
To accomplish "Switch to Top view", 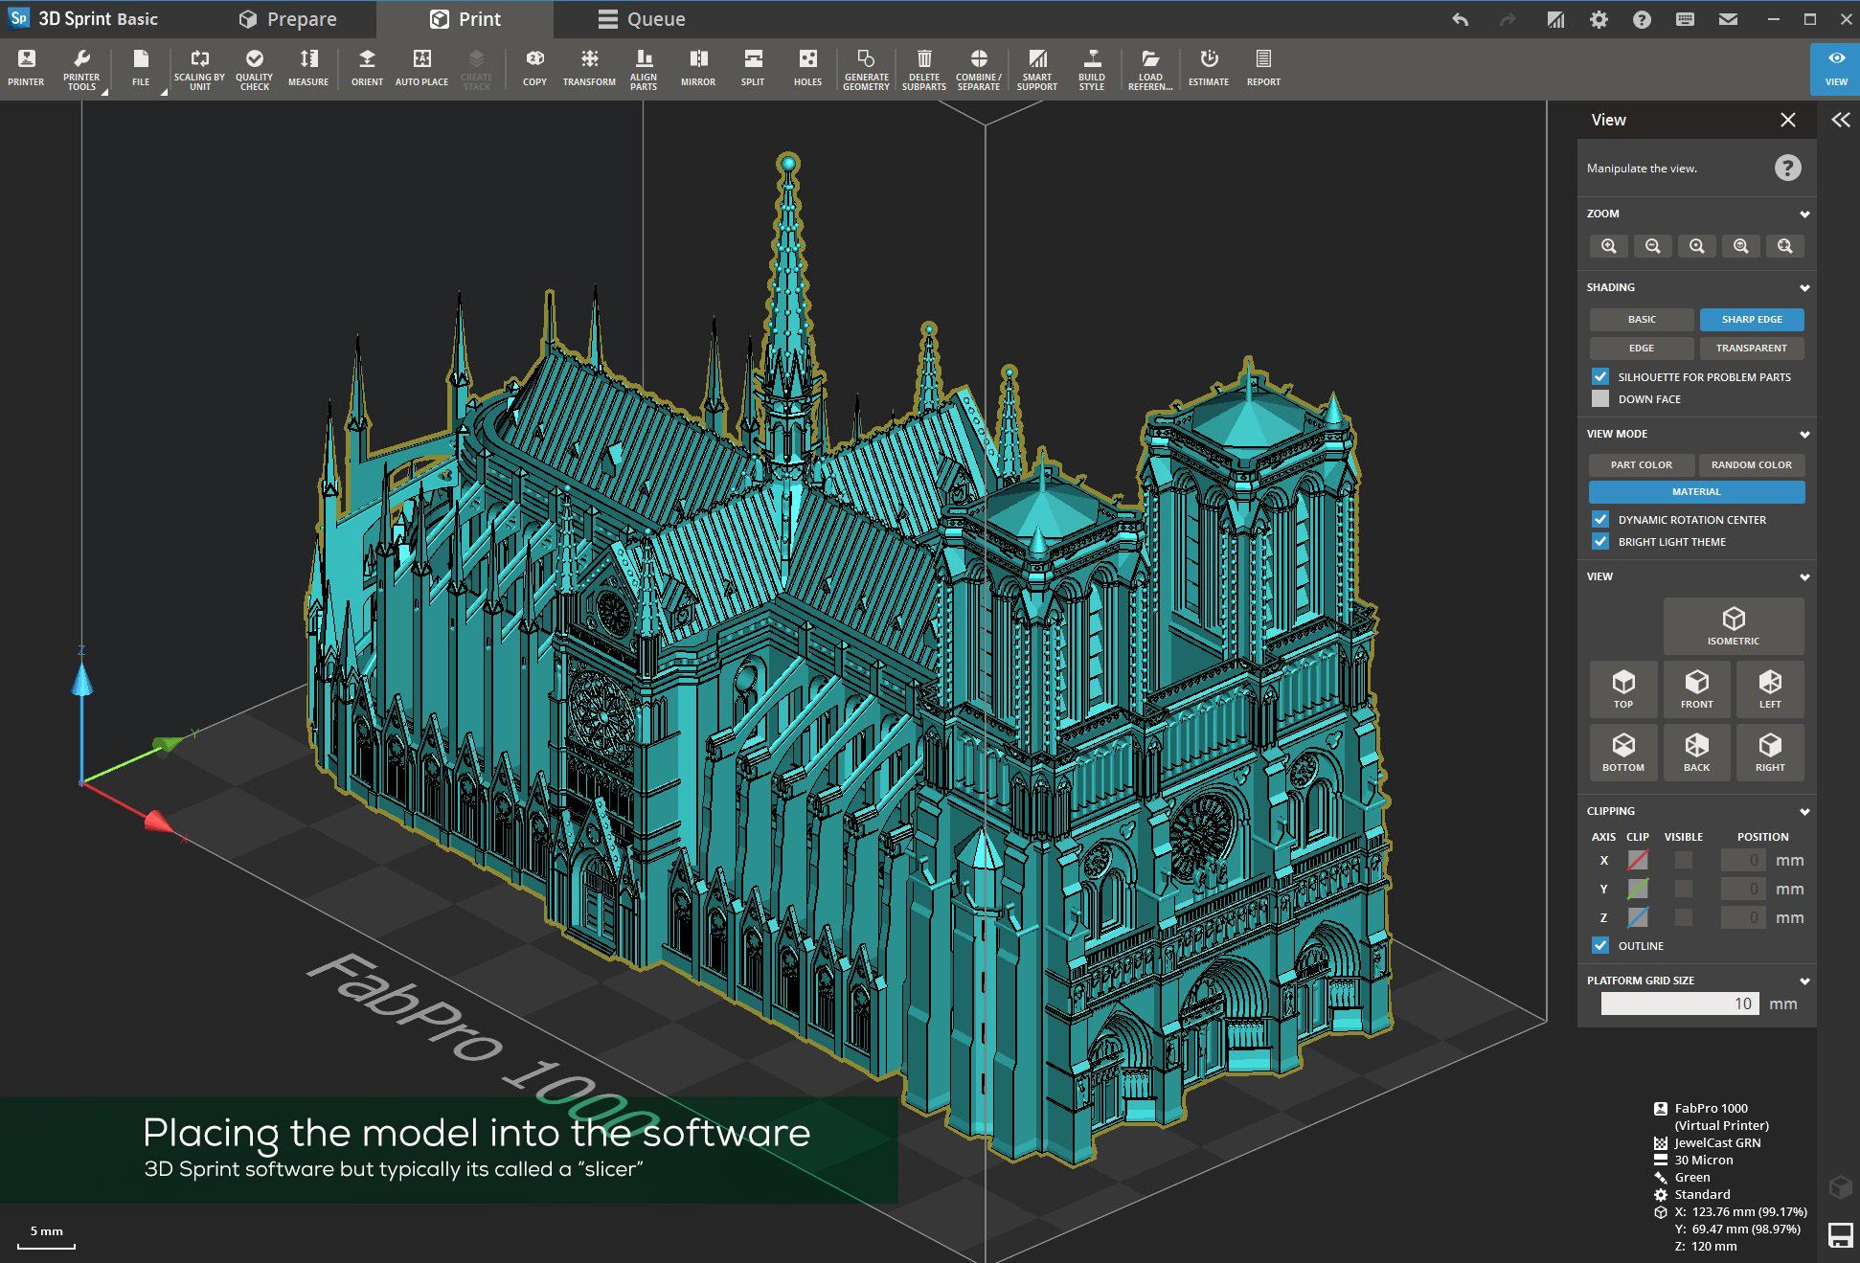I will click(1623, 689).
